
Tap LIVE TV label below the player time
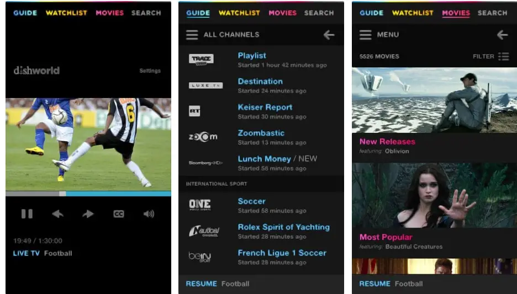point(27,253)
